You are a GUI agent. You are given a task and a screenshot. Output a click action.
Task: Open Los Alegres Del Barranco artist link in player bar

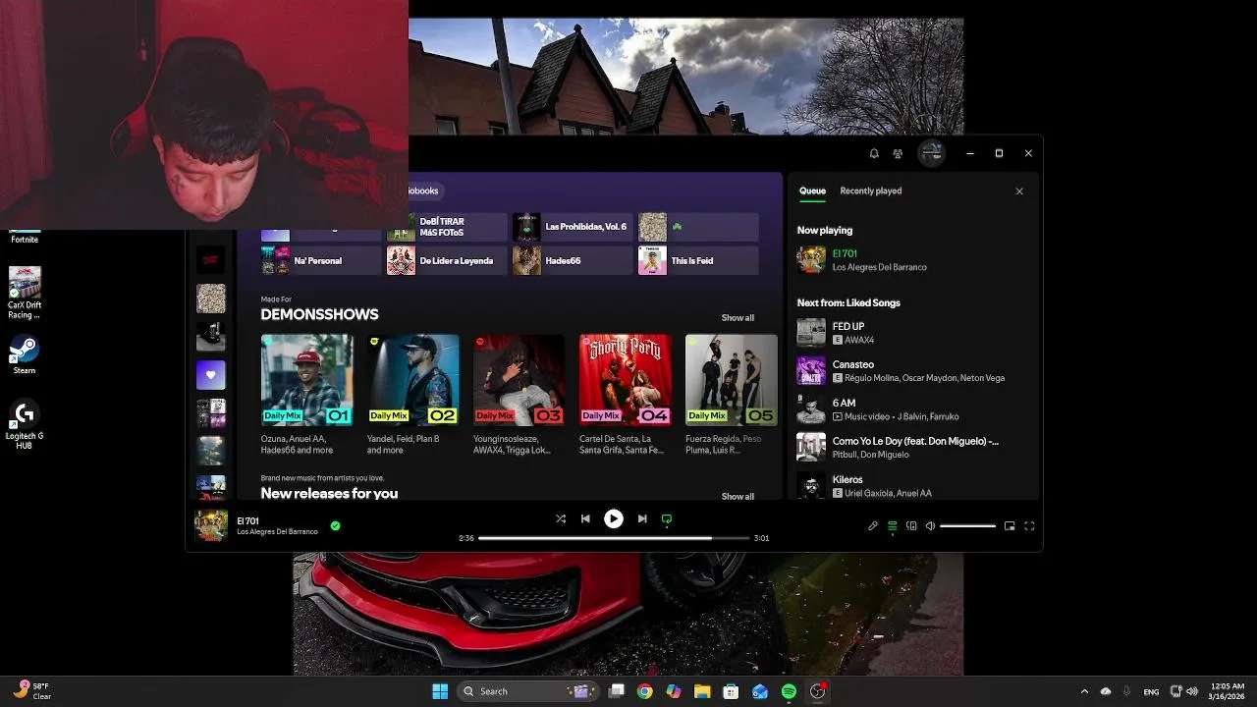pos(277,532)
